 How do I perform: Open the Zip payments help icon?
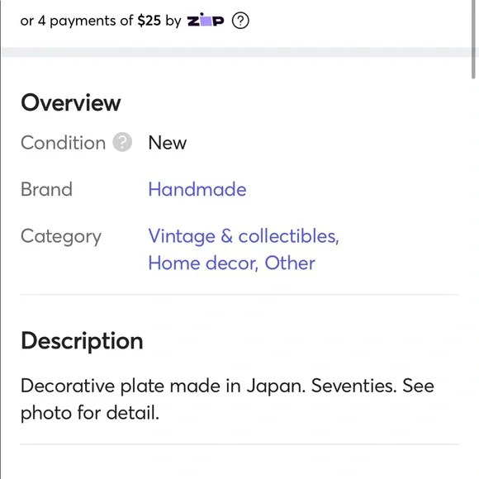[240, 21]
